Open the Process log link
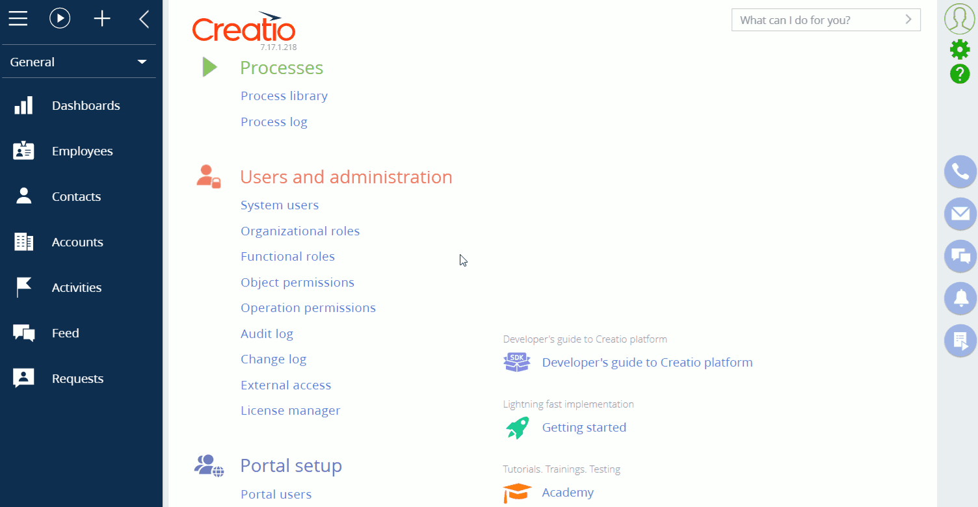978x507 pixels. click(274, 122)
